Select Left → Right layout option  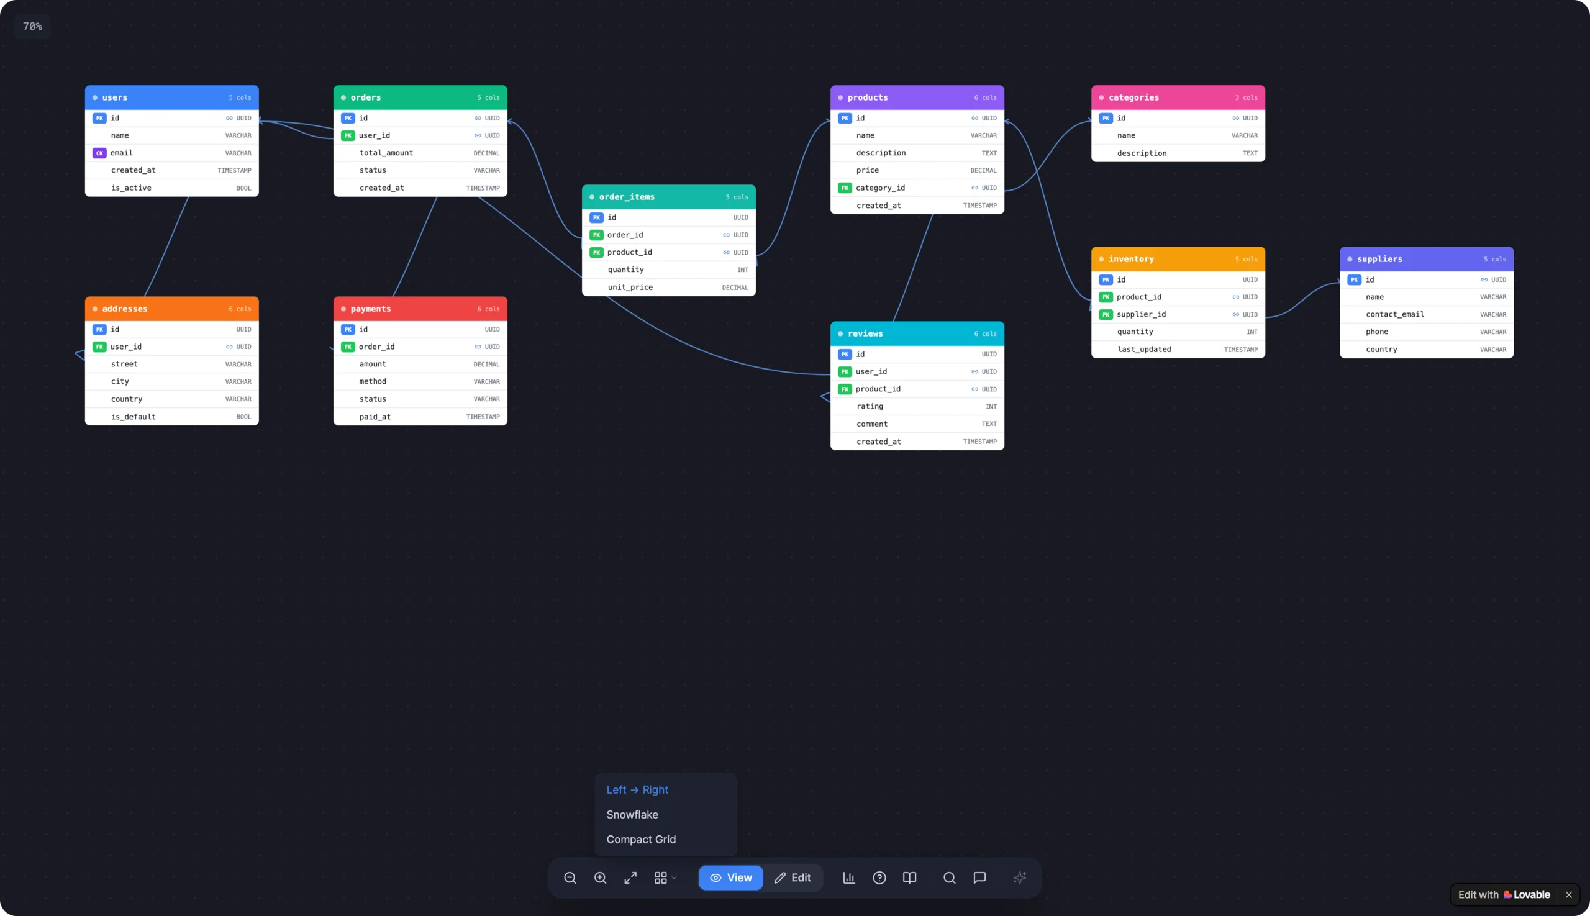(x=637, y=789)
